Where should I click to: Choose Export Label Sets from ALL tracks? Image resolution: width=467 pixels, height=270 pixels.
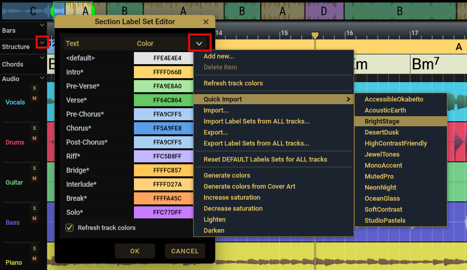[x=256, y=143]
